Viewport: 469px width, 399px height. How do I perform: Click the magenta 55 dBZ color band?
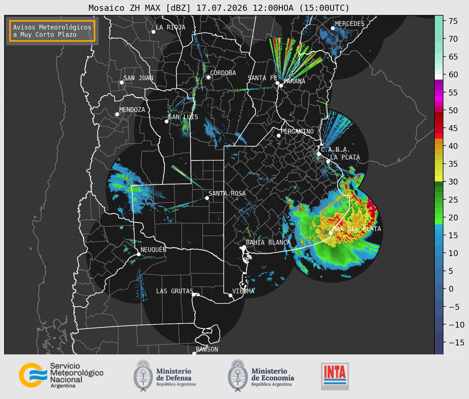coord(439,93)
